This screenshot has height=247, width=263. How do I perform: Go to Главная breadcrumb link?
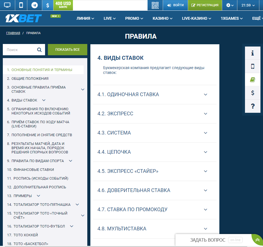[x=13, y=33]
